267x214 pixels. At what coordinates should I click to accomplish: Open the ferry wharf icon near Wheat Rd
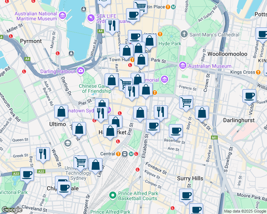(71, 53)
